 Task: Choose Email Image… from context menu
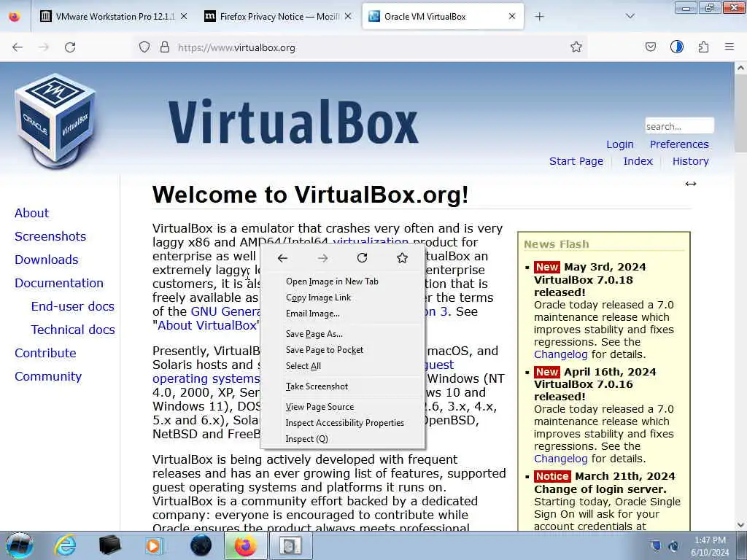(312, 314)
